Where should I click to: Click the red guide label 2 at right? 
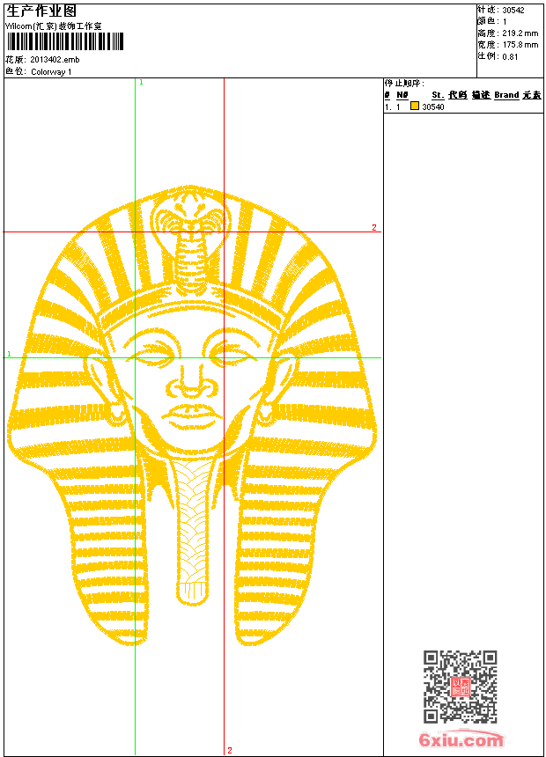coord(374,227)
